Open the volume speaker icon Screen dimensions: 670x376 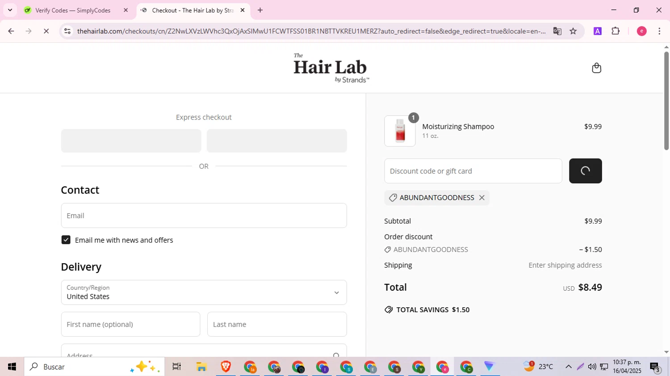click(592, 367)
